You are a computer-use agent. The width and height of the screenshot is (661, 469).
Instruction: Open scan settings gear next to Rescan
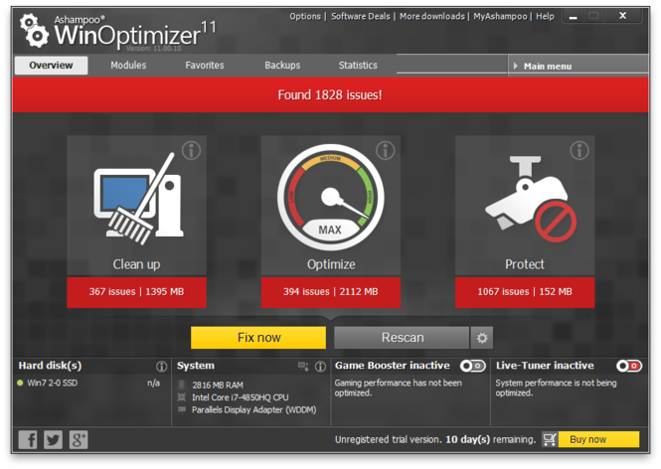pyautogui.click(x=482, y=338)
